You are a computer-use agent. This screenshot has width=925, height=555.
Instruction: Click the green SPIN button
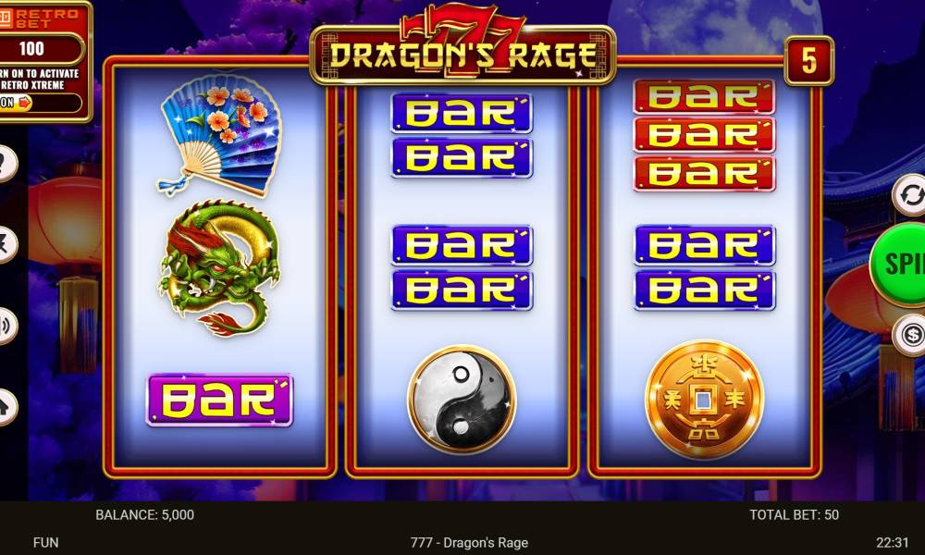coord(898,265)
